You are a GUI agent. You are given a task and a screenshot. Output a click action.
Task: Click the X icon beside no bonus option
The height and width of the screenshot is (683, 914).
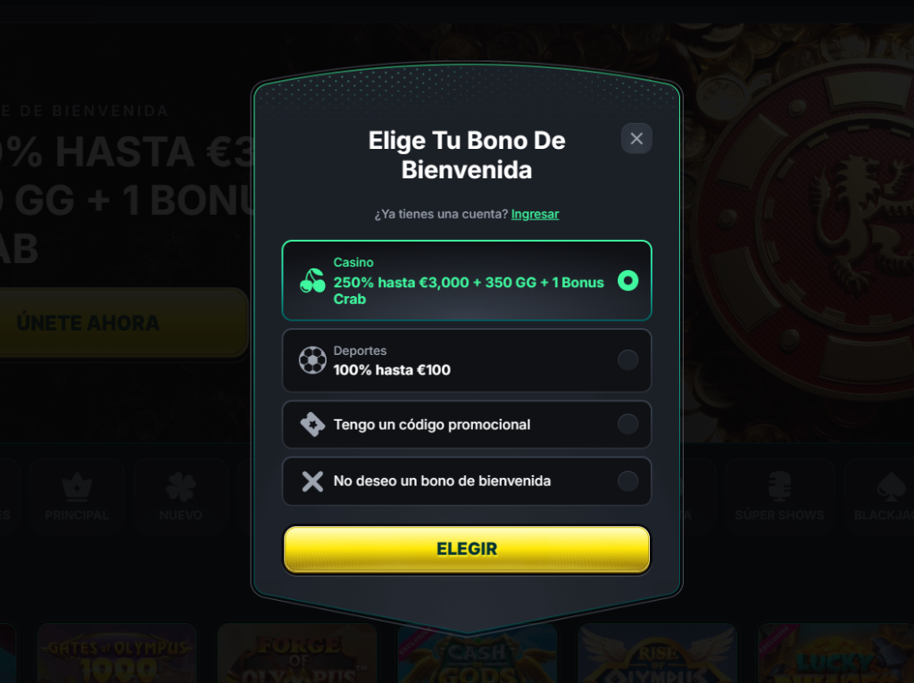click(x=312, y=481)
